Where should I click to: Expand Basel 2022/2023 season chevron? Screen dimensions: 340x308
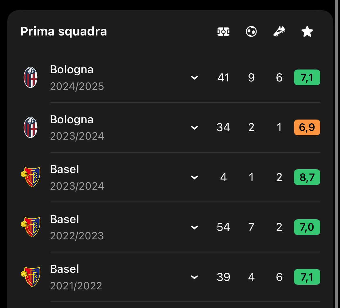[194, 227]
